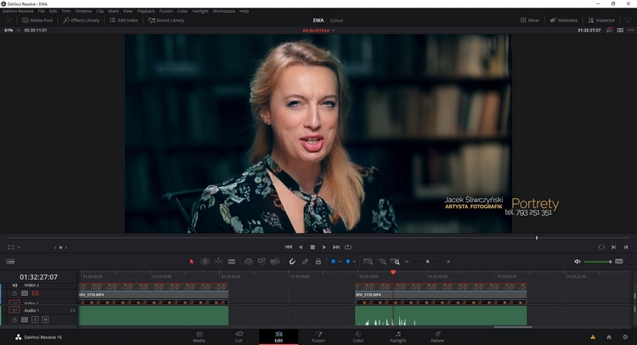Viewport: 637px width, 345px height.
Task: Click the viewer scrub bar handle
Action: coord(537,238)
